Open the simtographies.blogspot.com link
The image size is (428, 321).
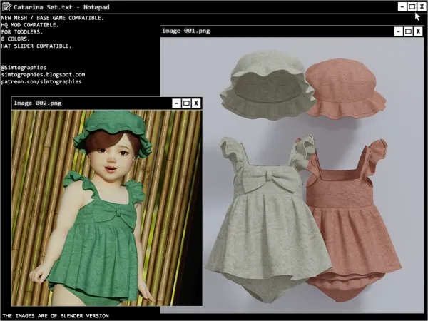(x=43, y=75)
